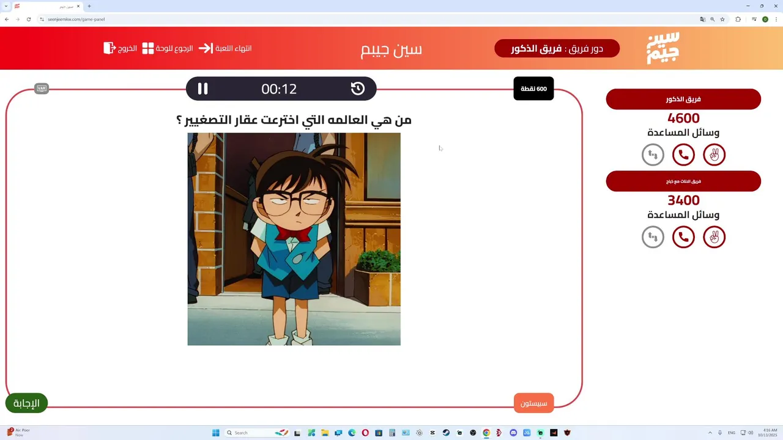Open File Explorer from taskbar

[x=325, y=433]
